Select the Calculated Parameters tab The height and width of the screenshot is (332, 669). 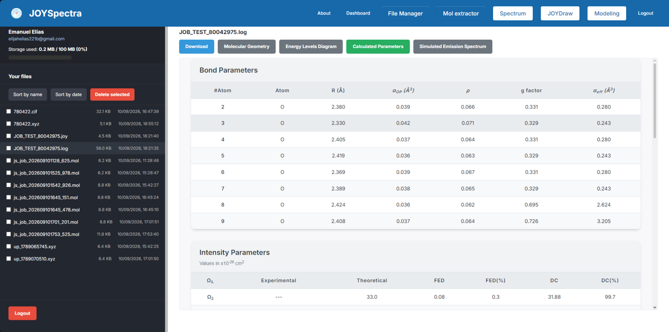[x=378, y=47]
